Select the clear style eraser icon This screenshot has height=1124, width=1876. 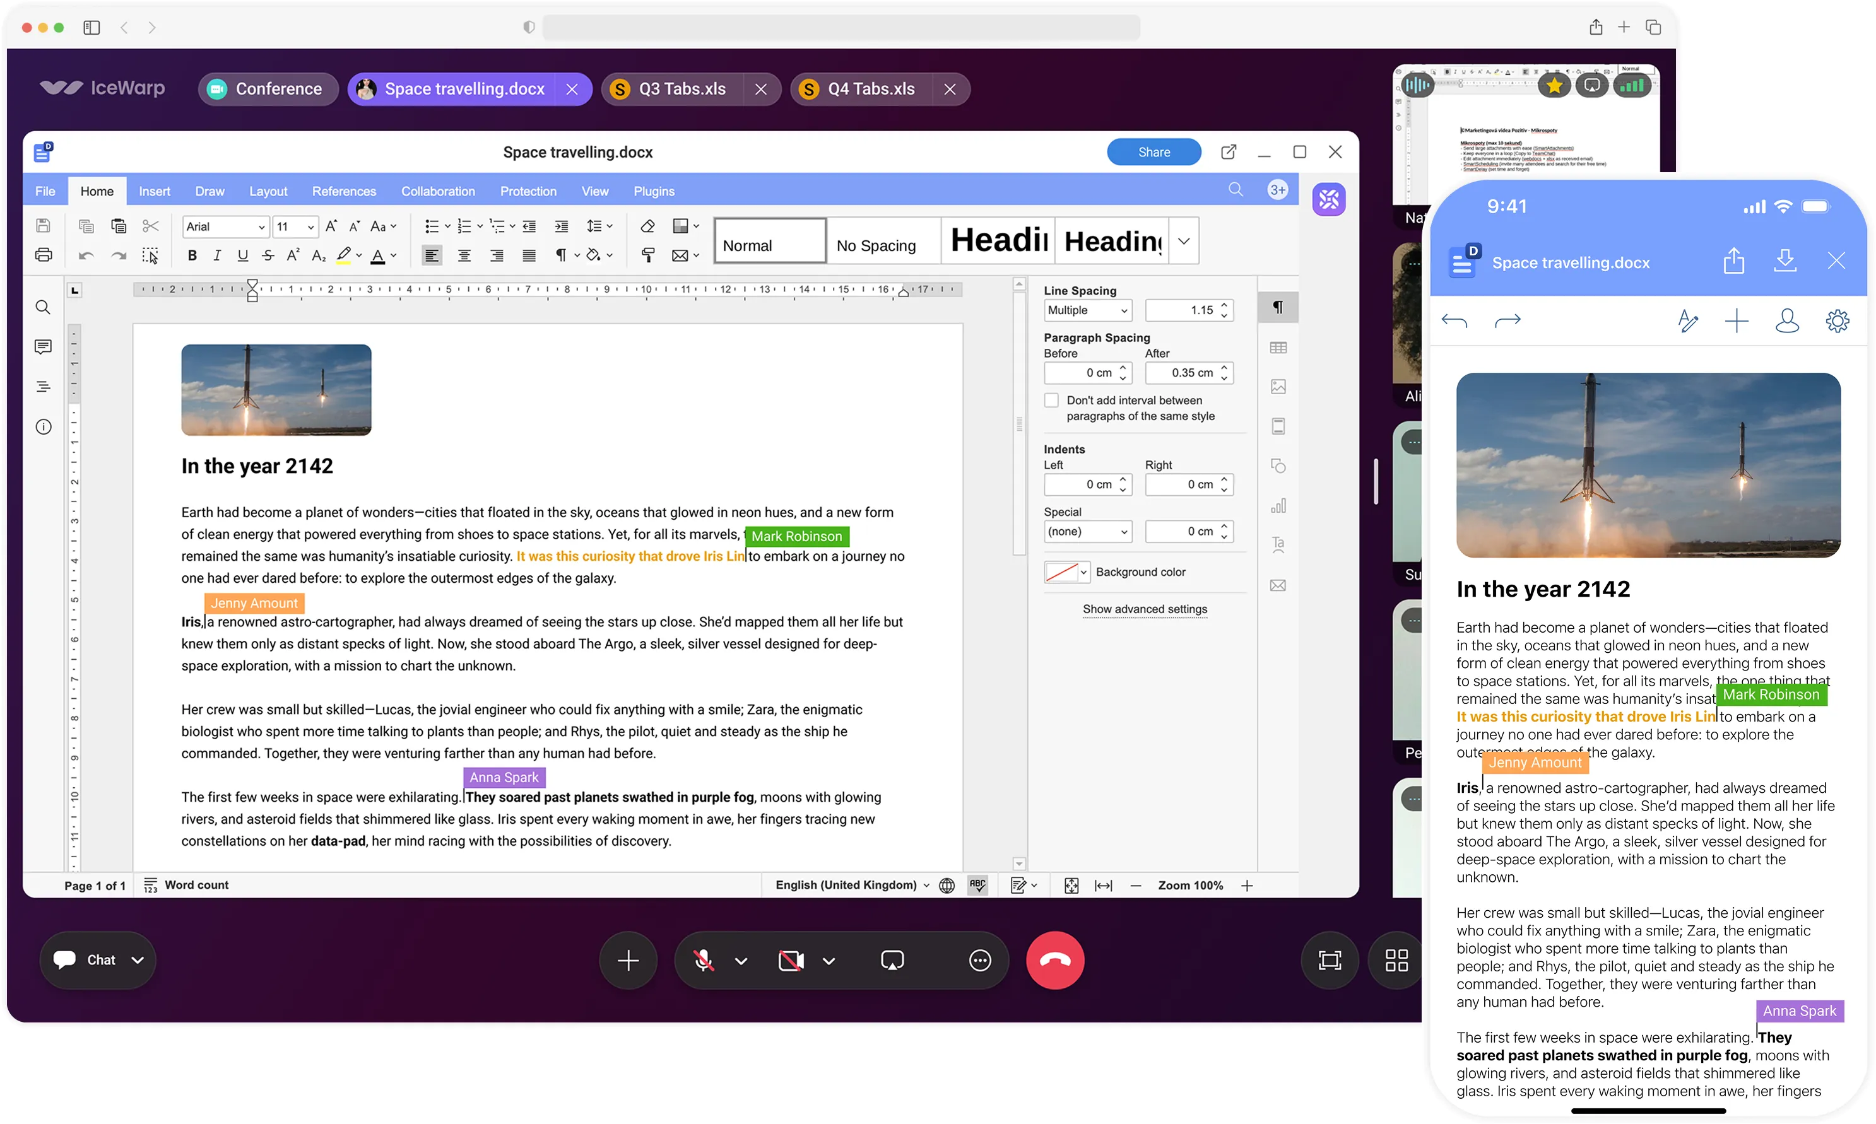(x=647, y=226)
